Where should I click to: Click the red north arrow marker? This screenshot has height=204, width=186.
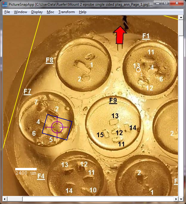pyautogui.click(x=120, y=34)
